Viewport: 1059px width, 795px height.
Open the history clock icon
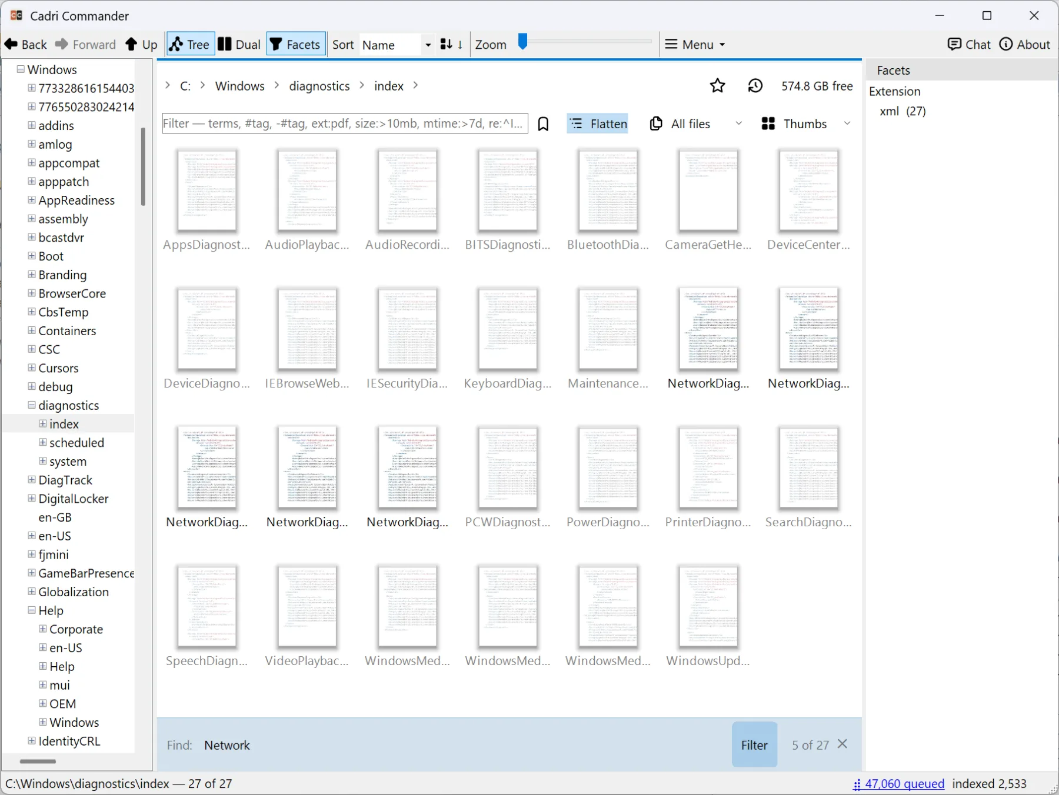tap(755, 86)
